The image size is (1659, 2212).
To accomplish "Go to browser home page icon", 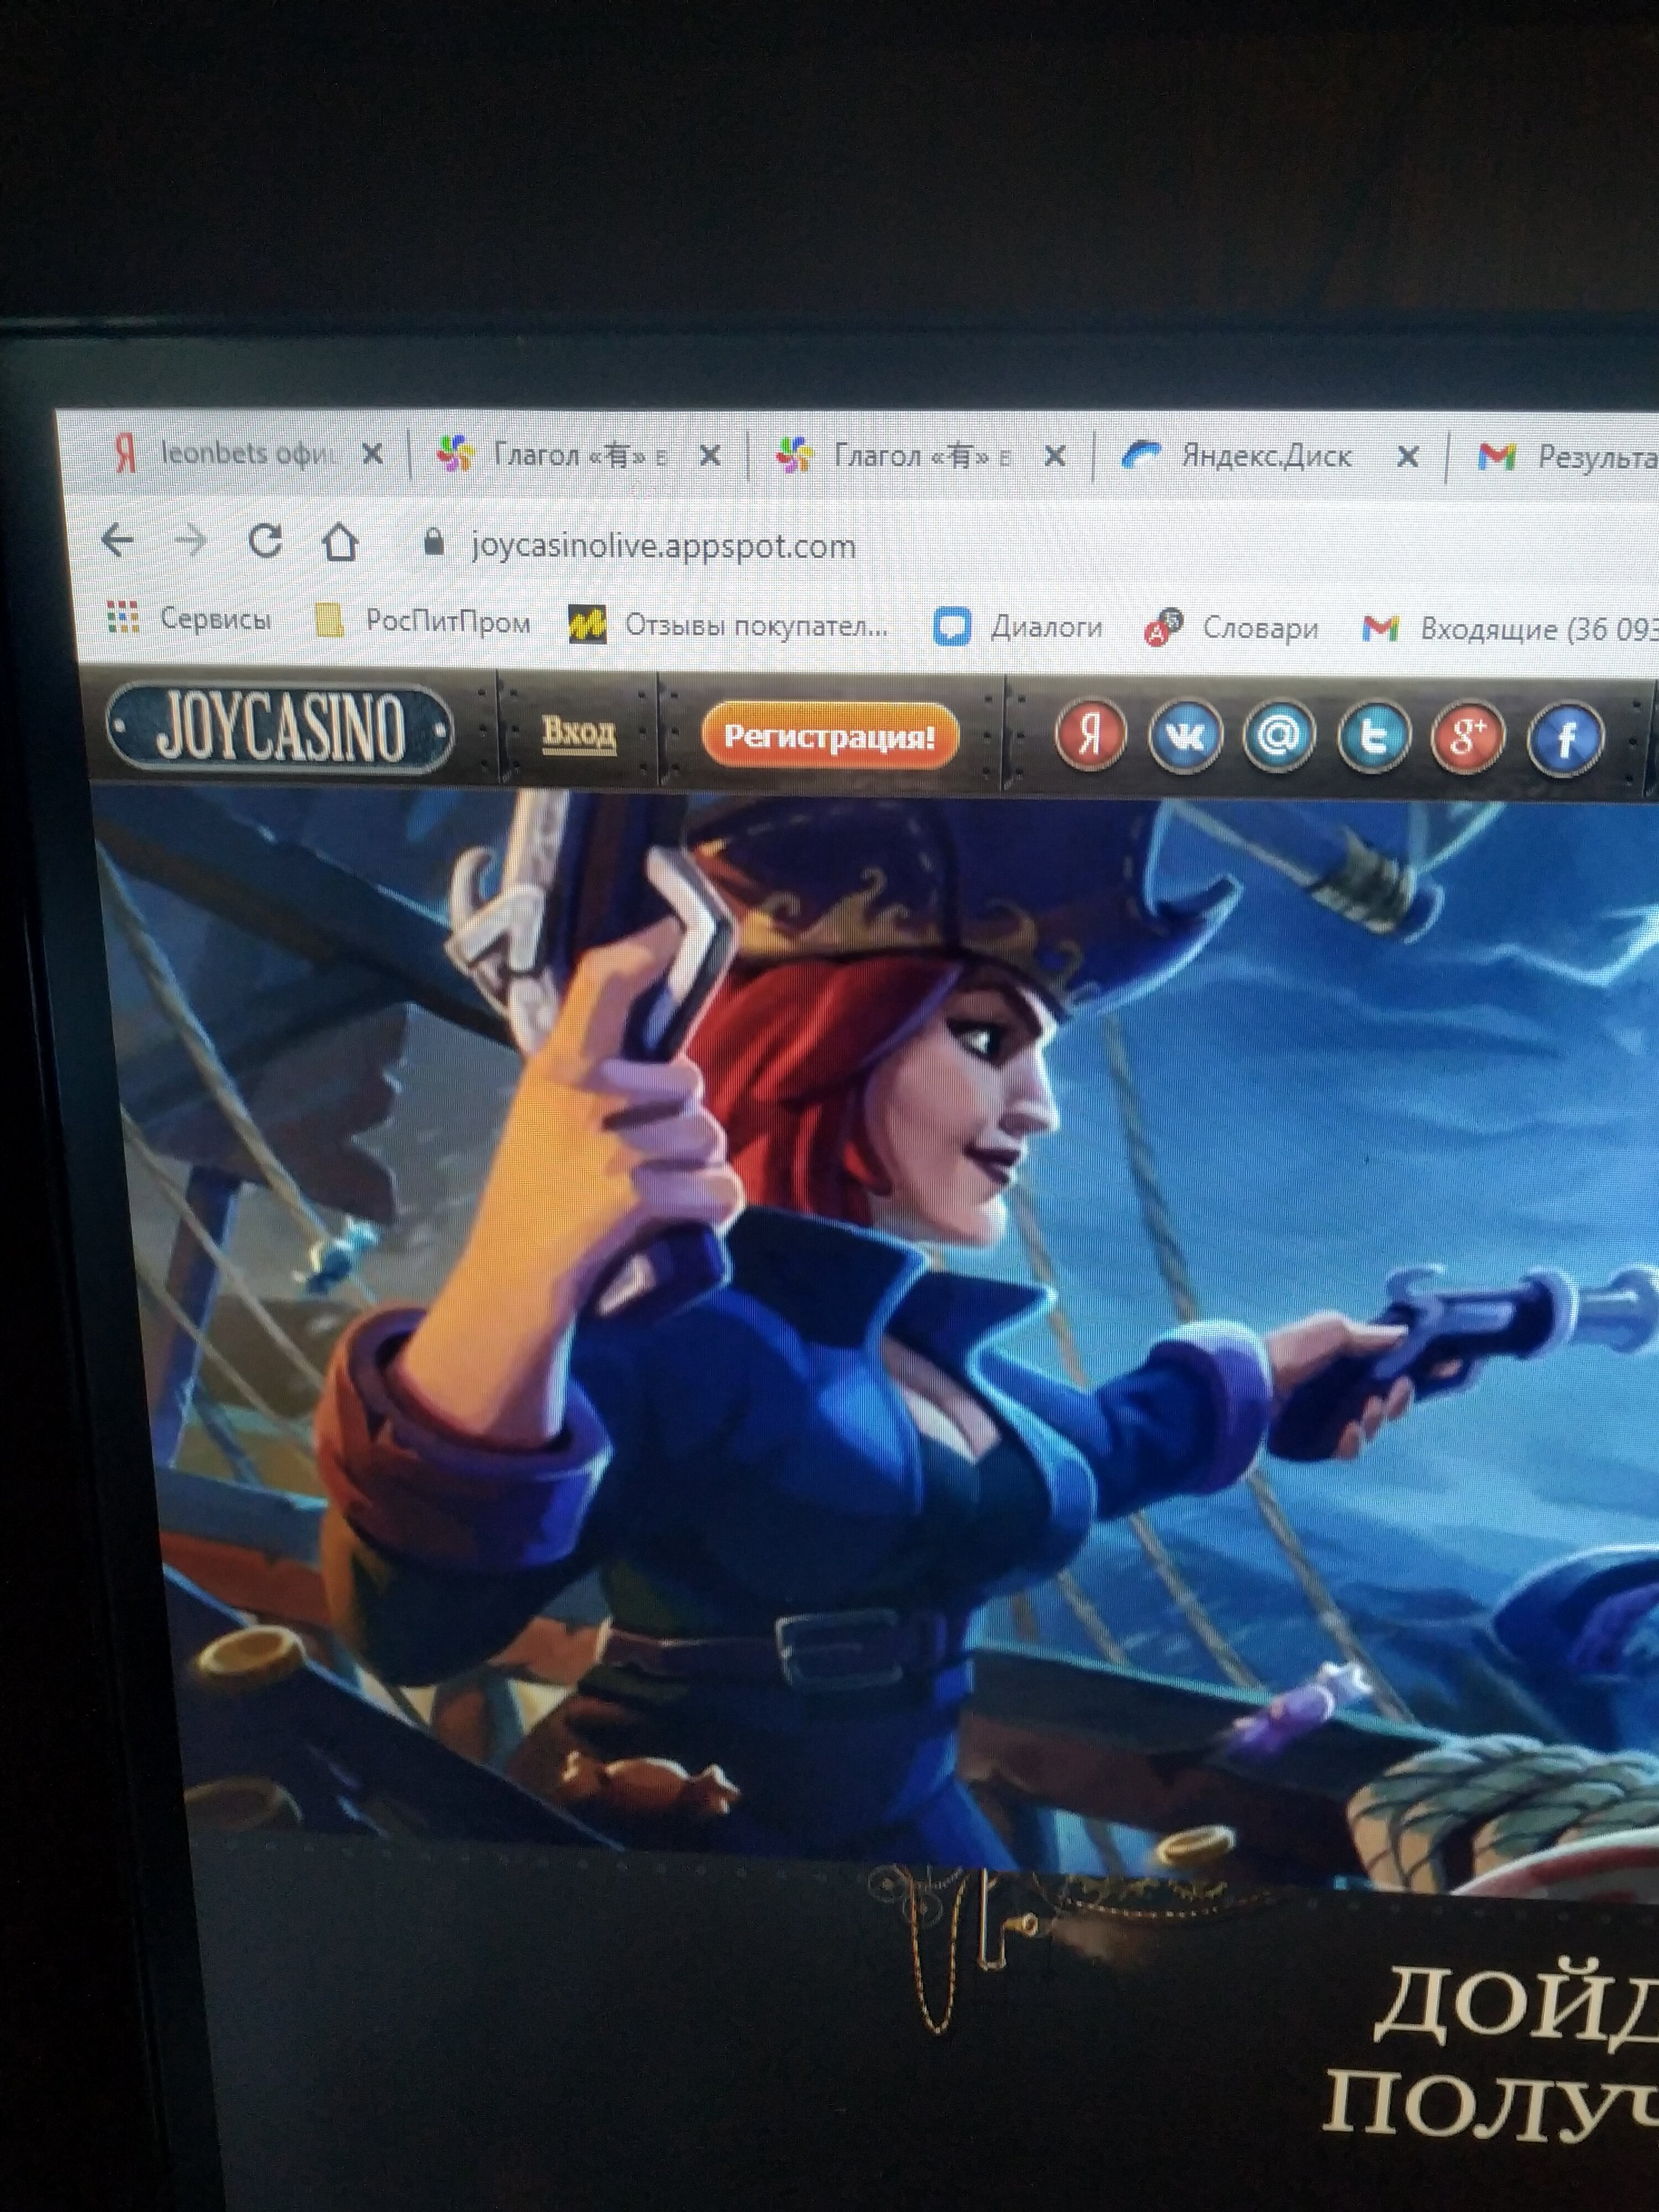I will [340, 542].
